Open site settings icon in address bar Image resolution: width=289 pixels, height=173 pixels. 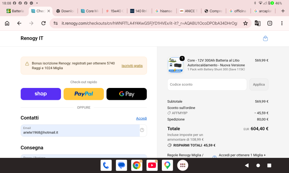click(56, 23)
